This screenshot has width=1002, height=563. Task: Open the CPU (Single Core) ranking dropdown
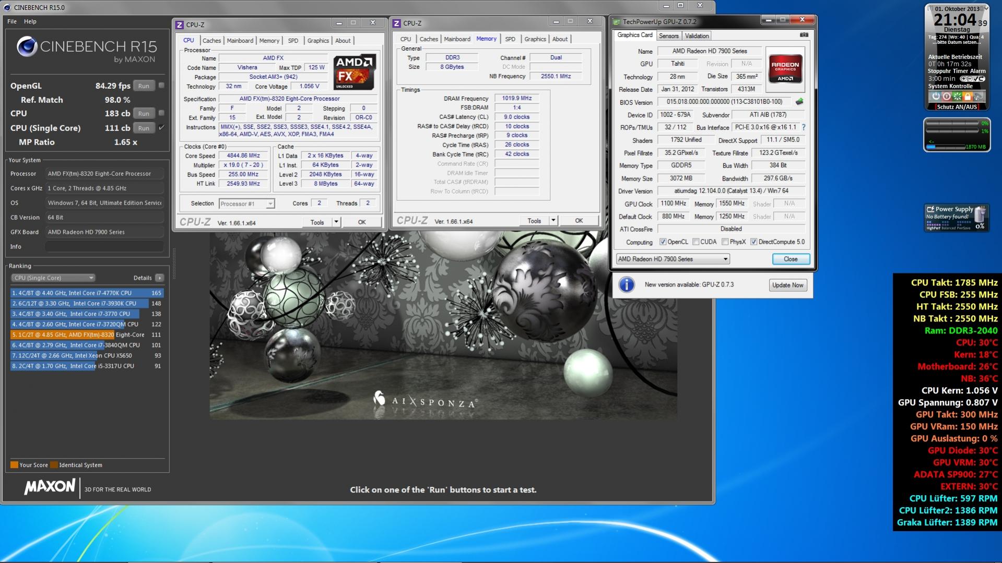52,278
